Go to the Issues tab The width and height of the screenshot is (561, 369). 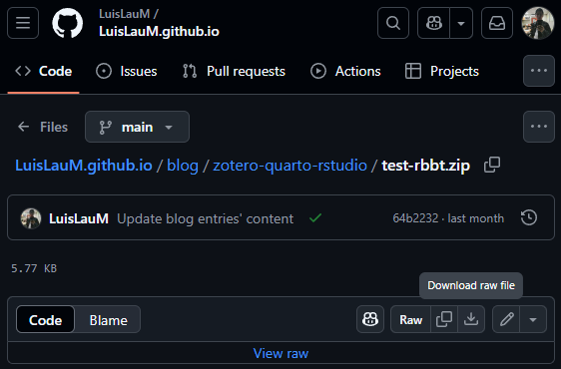click(127, 71)
